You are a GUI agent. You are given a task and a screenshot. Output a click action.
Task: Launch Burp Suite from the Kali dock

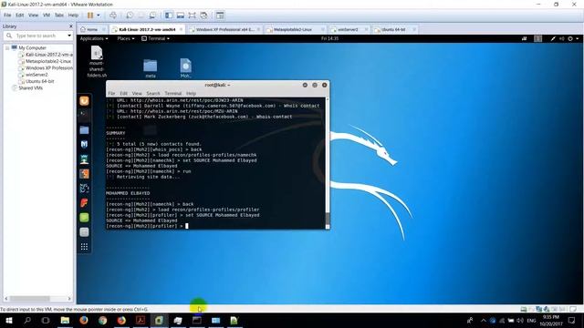click(x=84, y=174)
